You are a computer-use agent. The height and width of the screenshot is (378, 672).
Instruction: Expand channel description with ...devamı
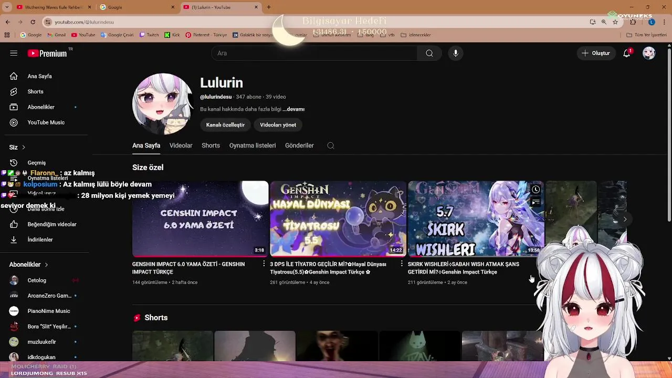[293, 109]
